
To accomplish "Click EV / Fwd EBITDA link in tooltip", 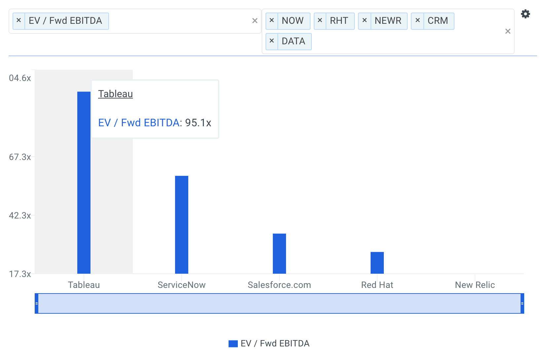I will (x=139, y=123).
